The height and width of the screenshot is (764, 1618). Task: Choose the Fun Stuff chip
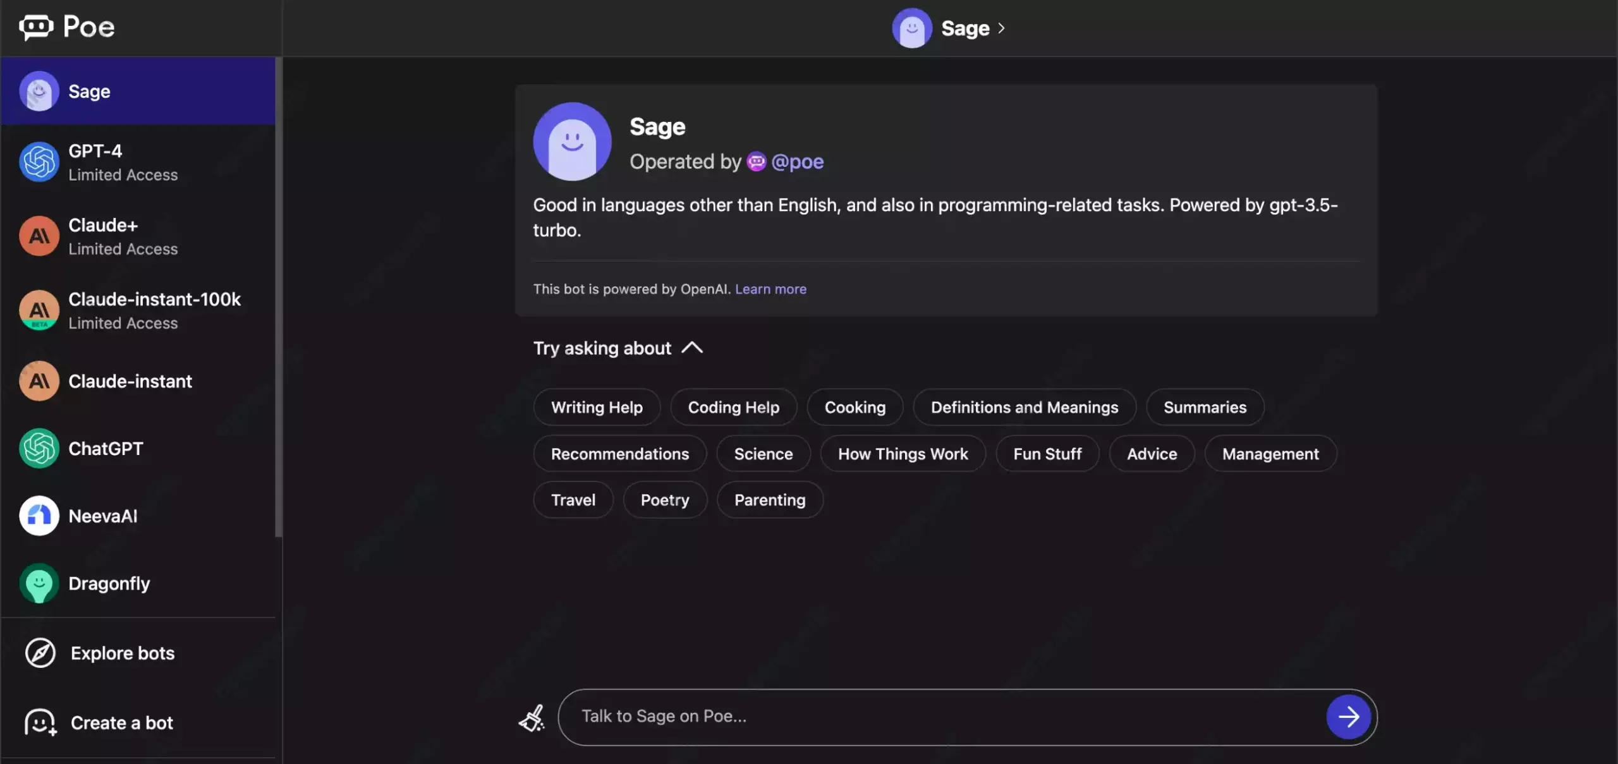coord(1047,454)
